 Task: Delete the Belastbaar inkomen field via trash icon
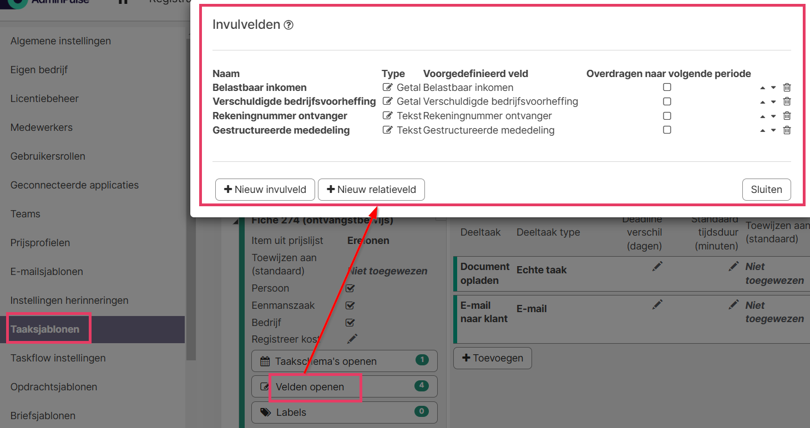787,88
